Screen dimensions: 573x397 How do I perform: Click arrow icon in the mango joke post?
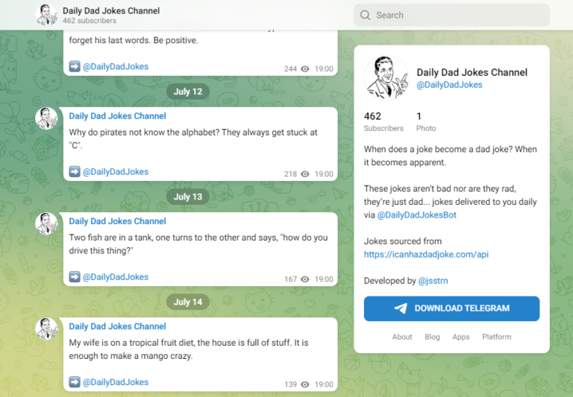click(75, 381)
